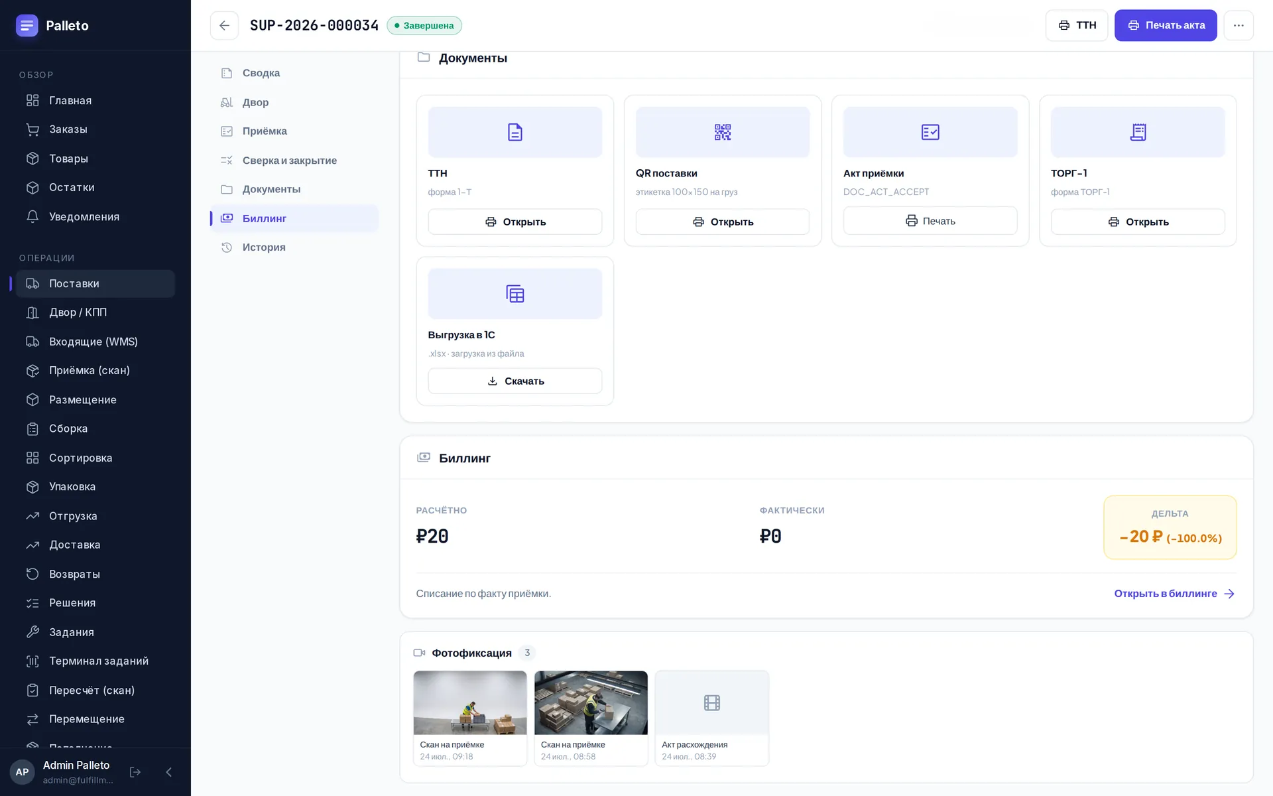Open the ТОРГ-1 document
Image resolution: width=1273 pixels, height=796 pixels.
(x=1138, y=222)
